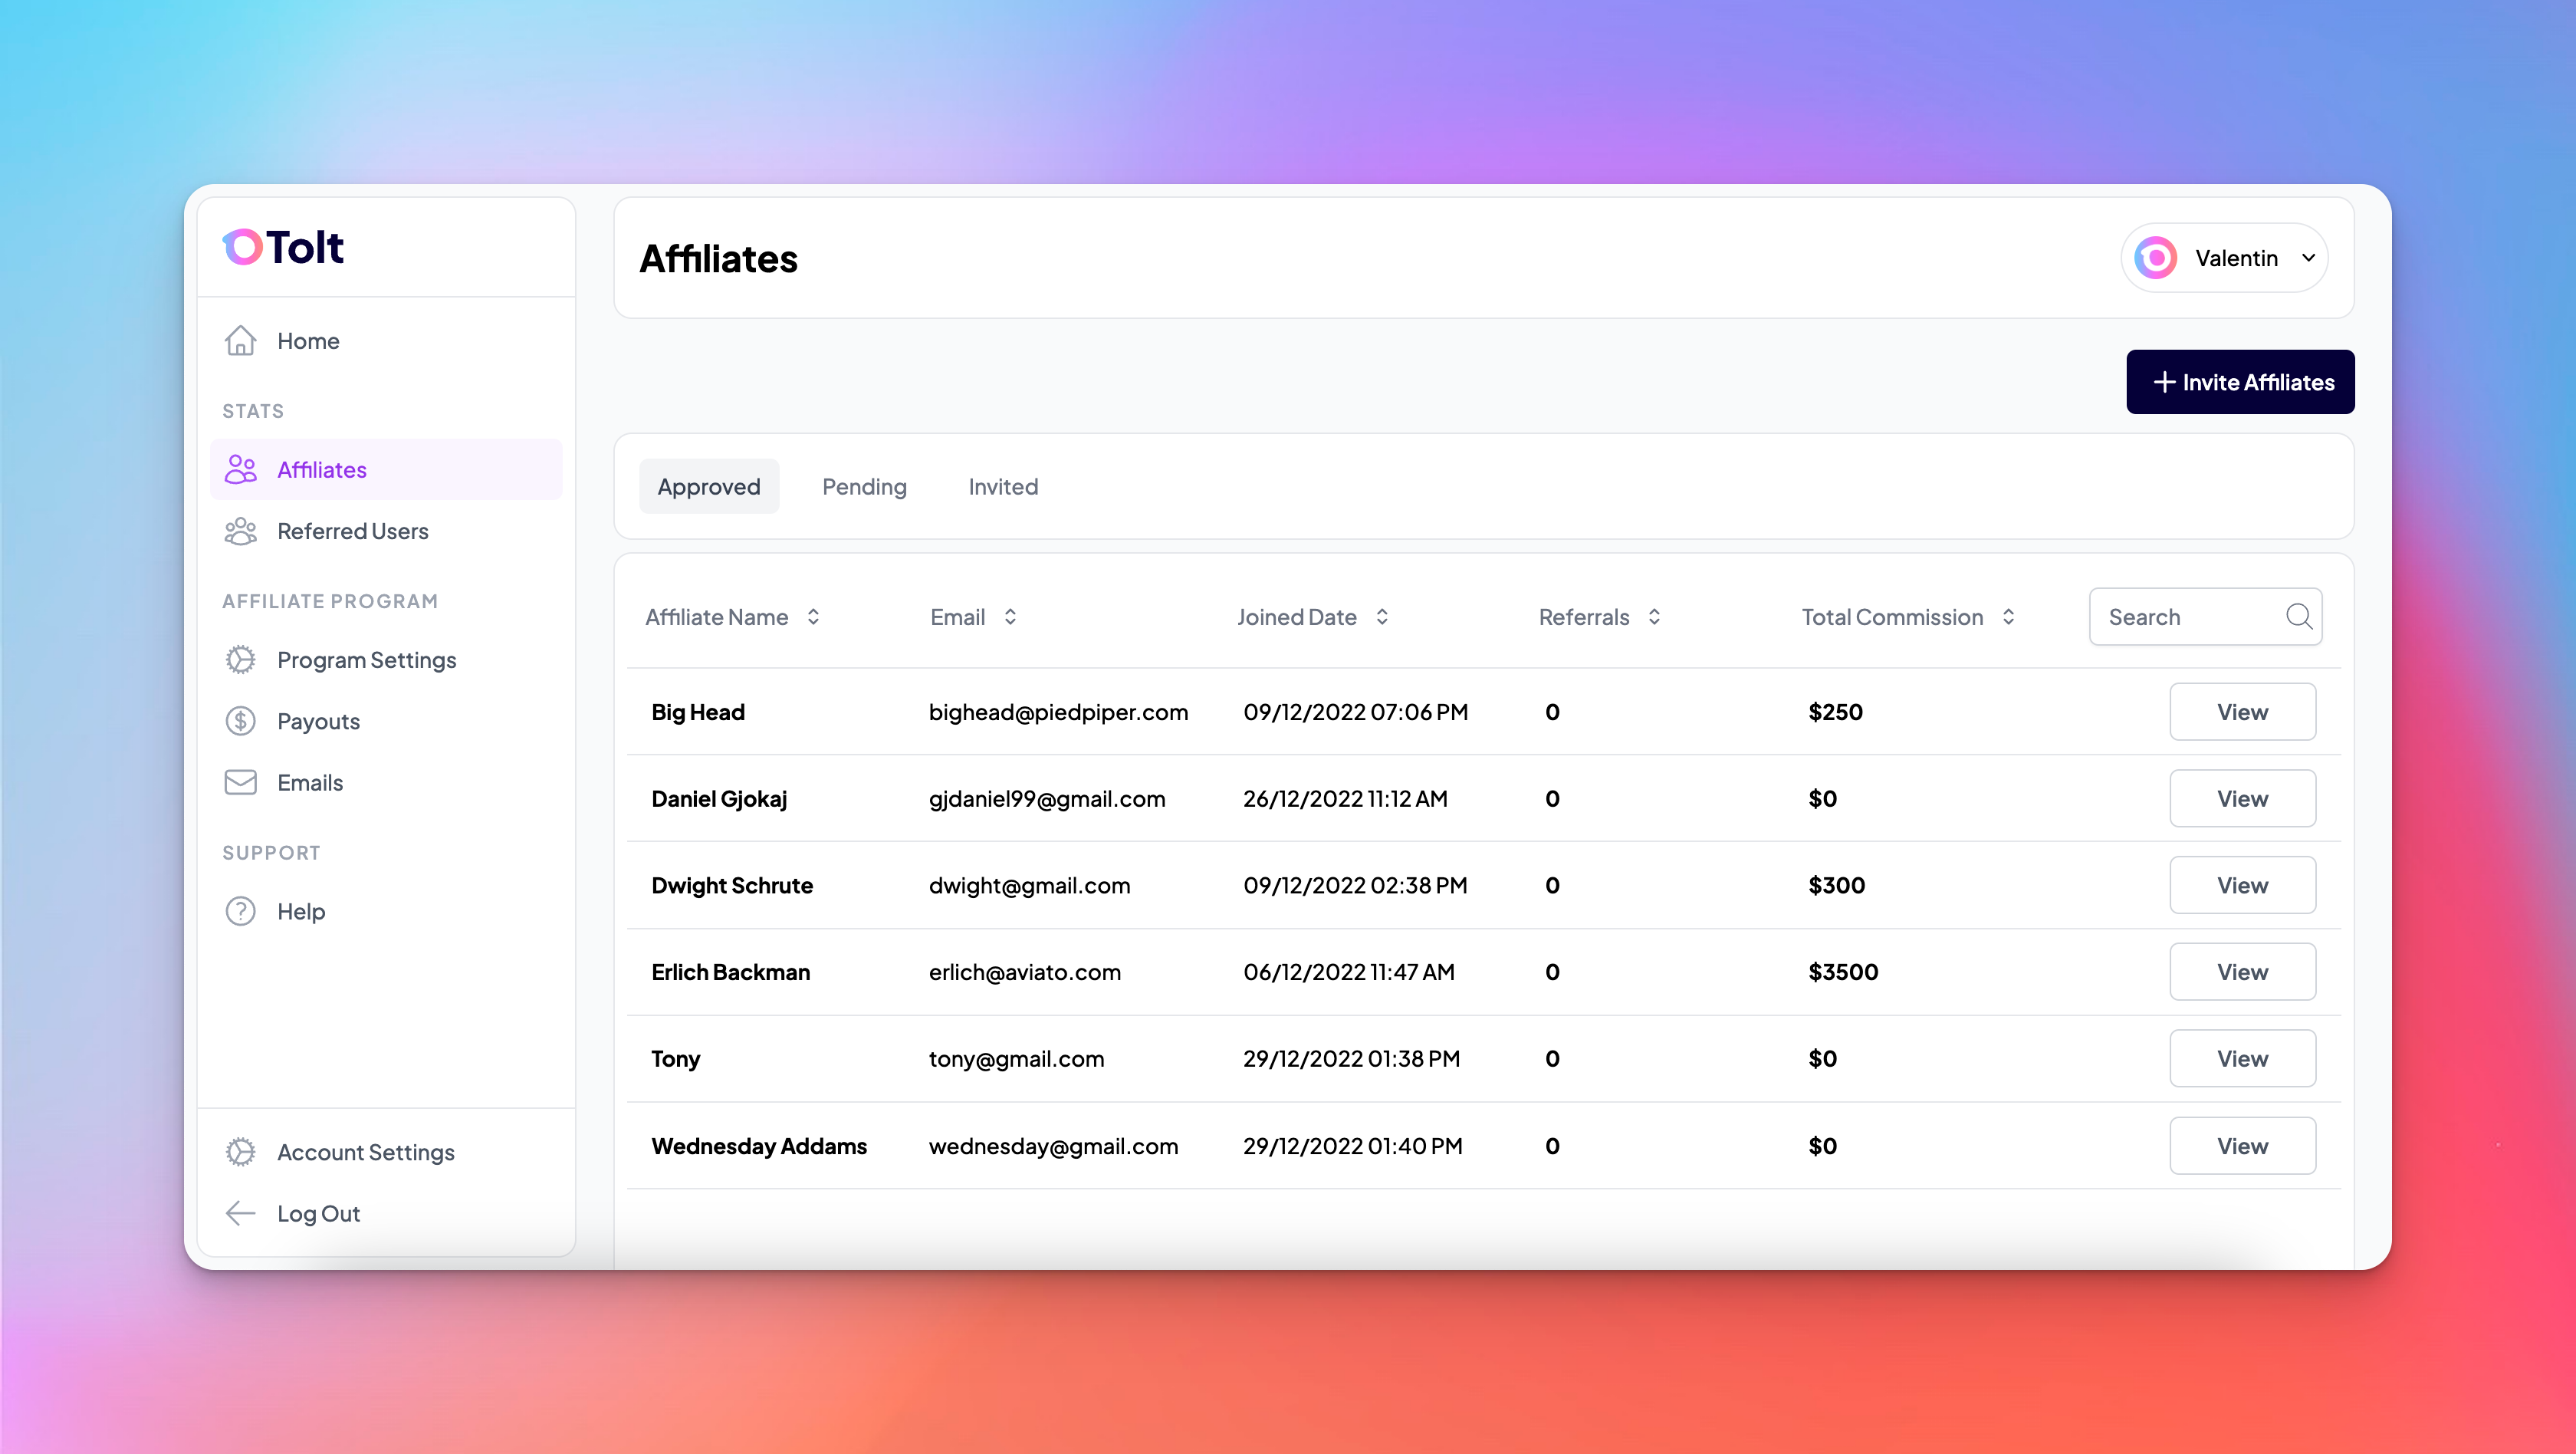Switch to the Pending tab
The width and height of the screenshot is (2576, 1454).
[864, 486]
